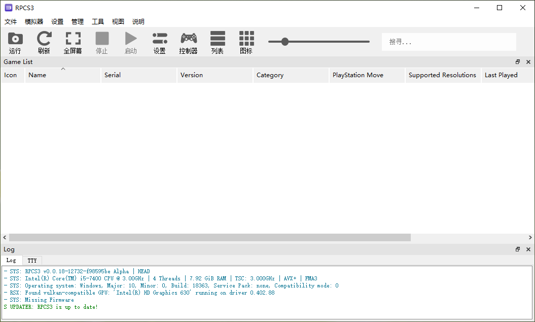535x322 pixels.
Task: Click the 'Missing Firmware' log line
Action: click(x=39, y=300)
